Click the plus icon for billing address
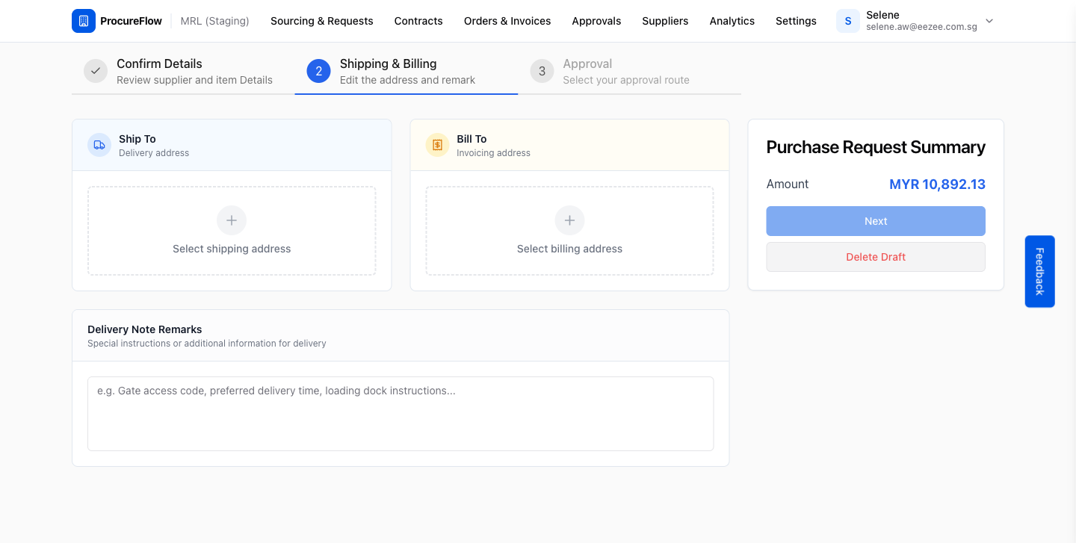This screenshot has width=1076, height=543. click(x=569, y=220)
